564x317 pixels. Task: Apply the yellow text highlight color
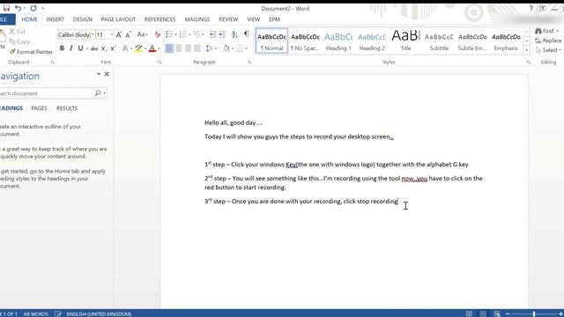click(138, 48)
